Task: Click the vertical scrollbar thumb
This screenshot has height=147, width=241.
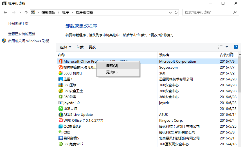Action: point(240,74)
